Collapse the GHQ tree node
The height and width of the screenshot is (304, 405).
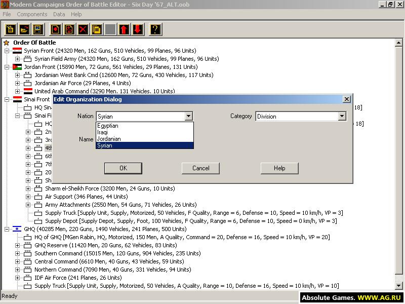[x=7, y=230]
